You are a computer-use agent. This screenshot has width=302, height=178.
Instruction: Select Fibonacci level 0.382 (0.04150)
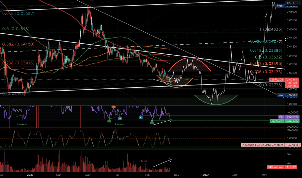[18, 44]
